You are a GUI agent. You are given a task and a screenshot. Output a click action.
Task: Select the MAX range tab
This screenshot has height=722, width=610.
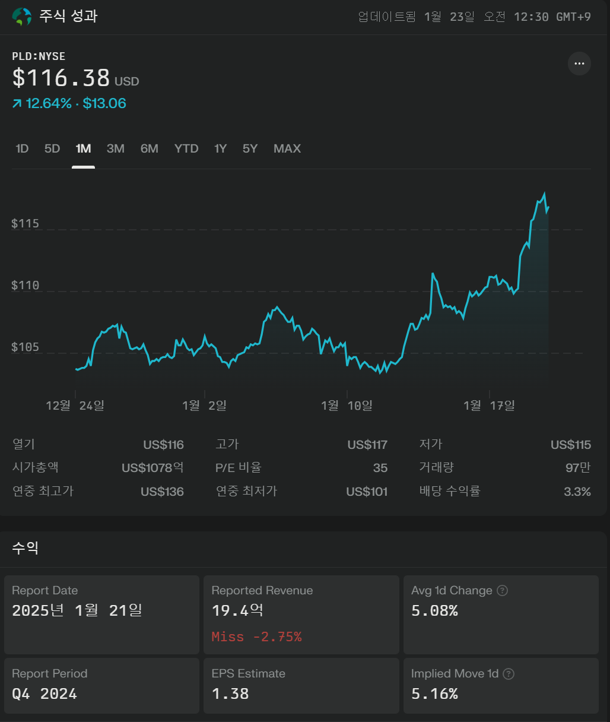287,148
